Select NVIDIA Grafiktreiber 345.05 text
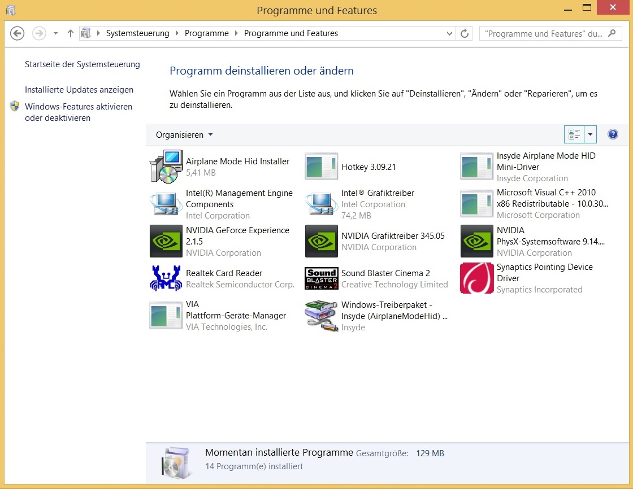633x489 pixels. point(393,235)
